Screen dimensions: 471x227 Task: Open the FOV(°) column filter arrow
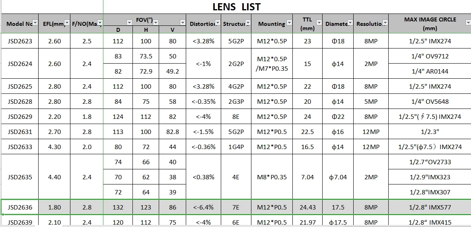[183, 23]
